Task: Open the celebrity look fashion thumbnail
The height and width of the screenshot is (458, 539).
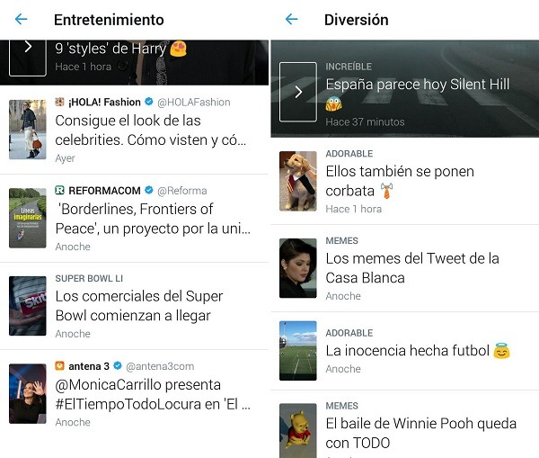Action: click(x=28, y=130)
